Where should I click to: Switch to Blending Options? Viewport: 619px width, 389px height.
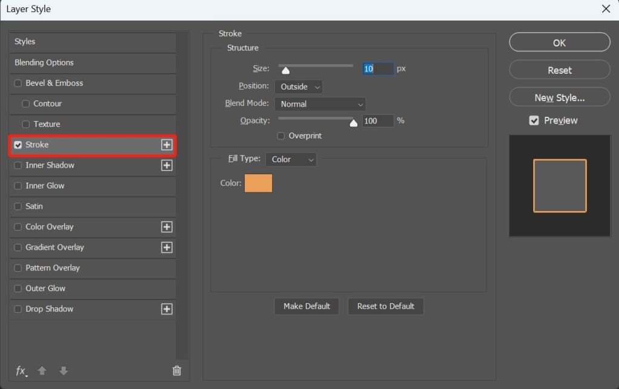43,62
